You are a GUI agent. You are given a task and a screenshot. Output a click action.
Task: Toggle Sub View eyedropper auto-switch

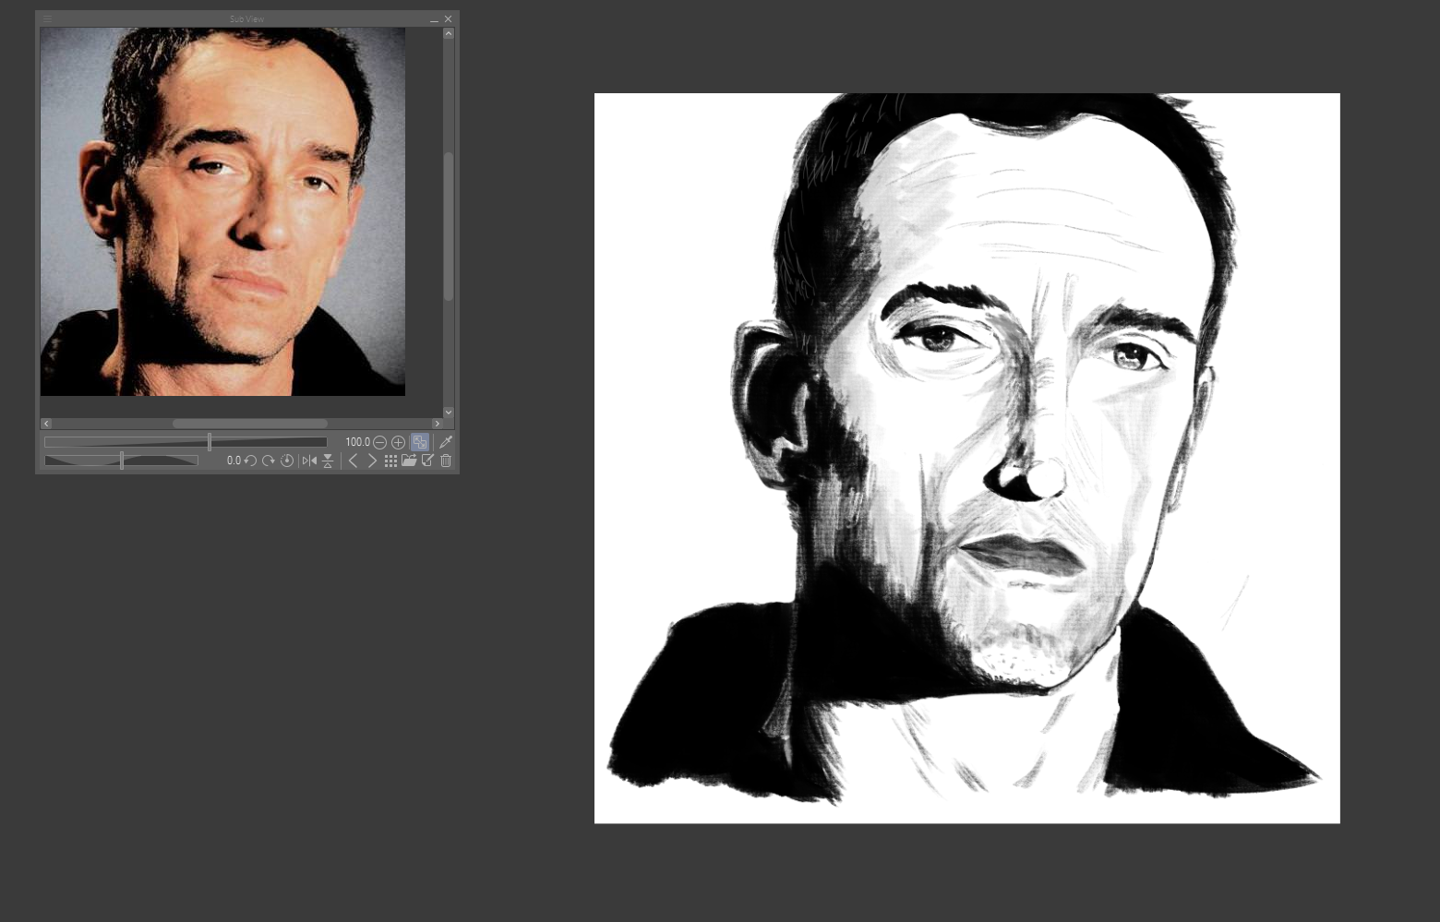(446, 442)
